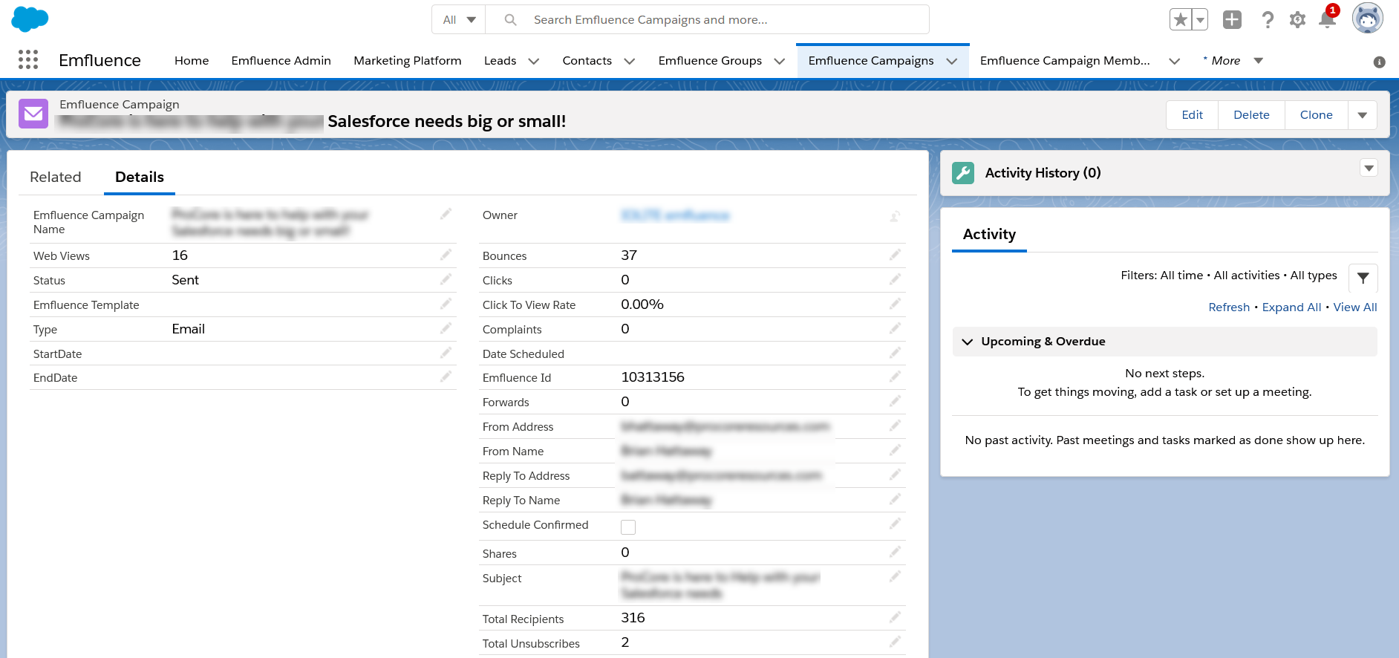Open more record actions dropdown next to Clone

(x=1363, y=115)
